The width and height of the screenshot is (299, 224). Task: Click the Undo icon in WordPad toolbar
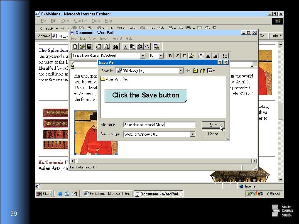[x=147, y=46]
